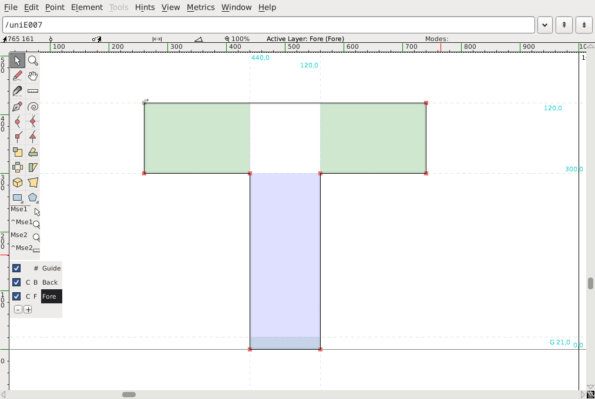
Task: Select bottom-left point of the T stem
Action: [250, 349]
